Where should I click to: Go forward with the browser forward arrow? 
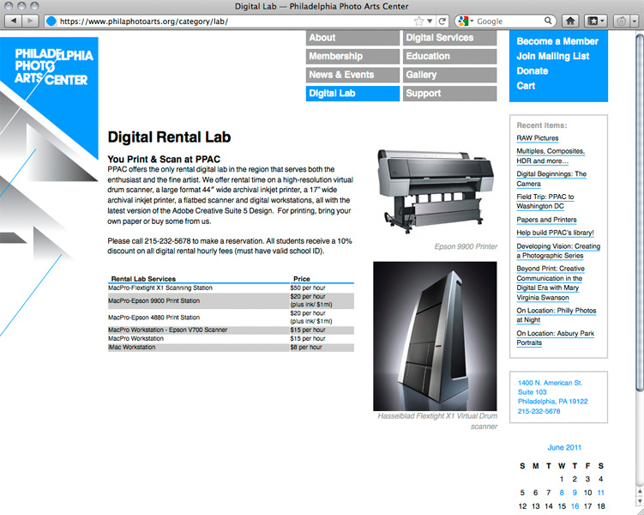point(30,21)
